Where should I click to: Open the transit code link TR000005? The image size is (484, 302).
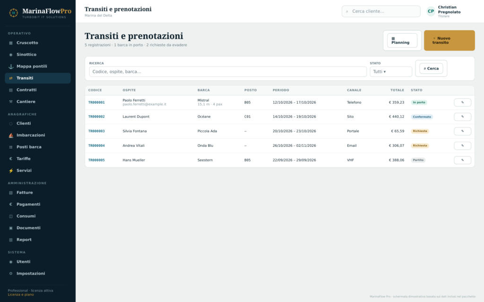pos(96,160)
